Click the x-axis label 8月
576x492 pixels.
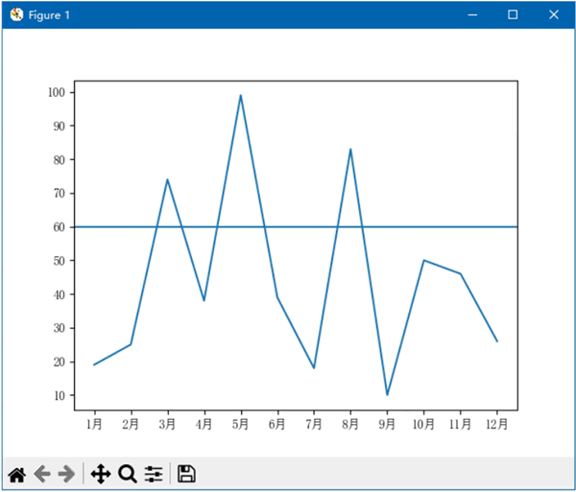[350, 424]
